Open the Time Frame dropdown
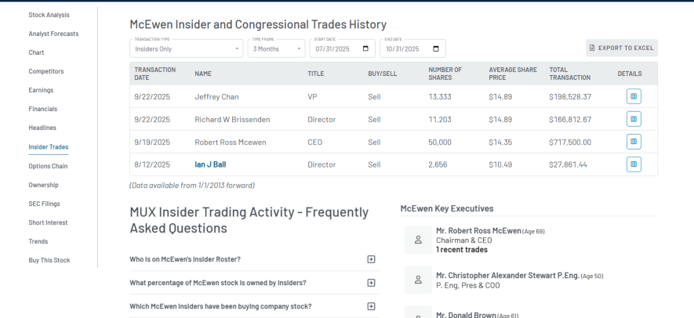The image size is (694, 318). pyautogui.click(x=277, y=49)
